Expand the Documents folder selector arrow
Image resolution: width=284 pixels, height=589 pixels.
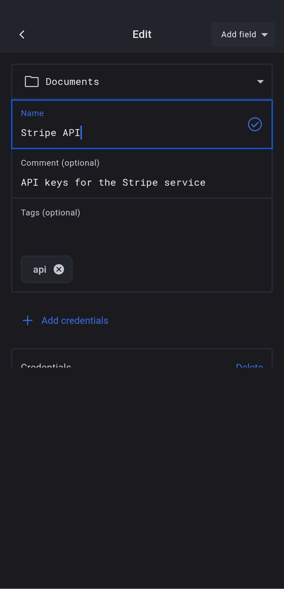pyautogui.click(x=260, y=82)
